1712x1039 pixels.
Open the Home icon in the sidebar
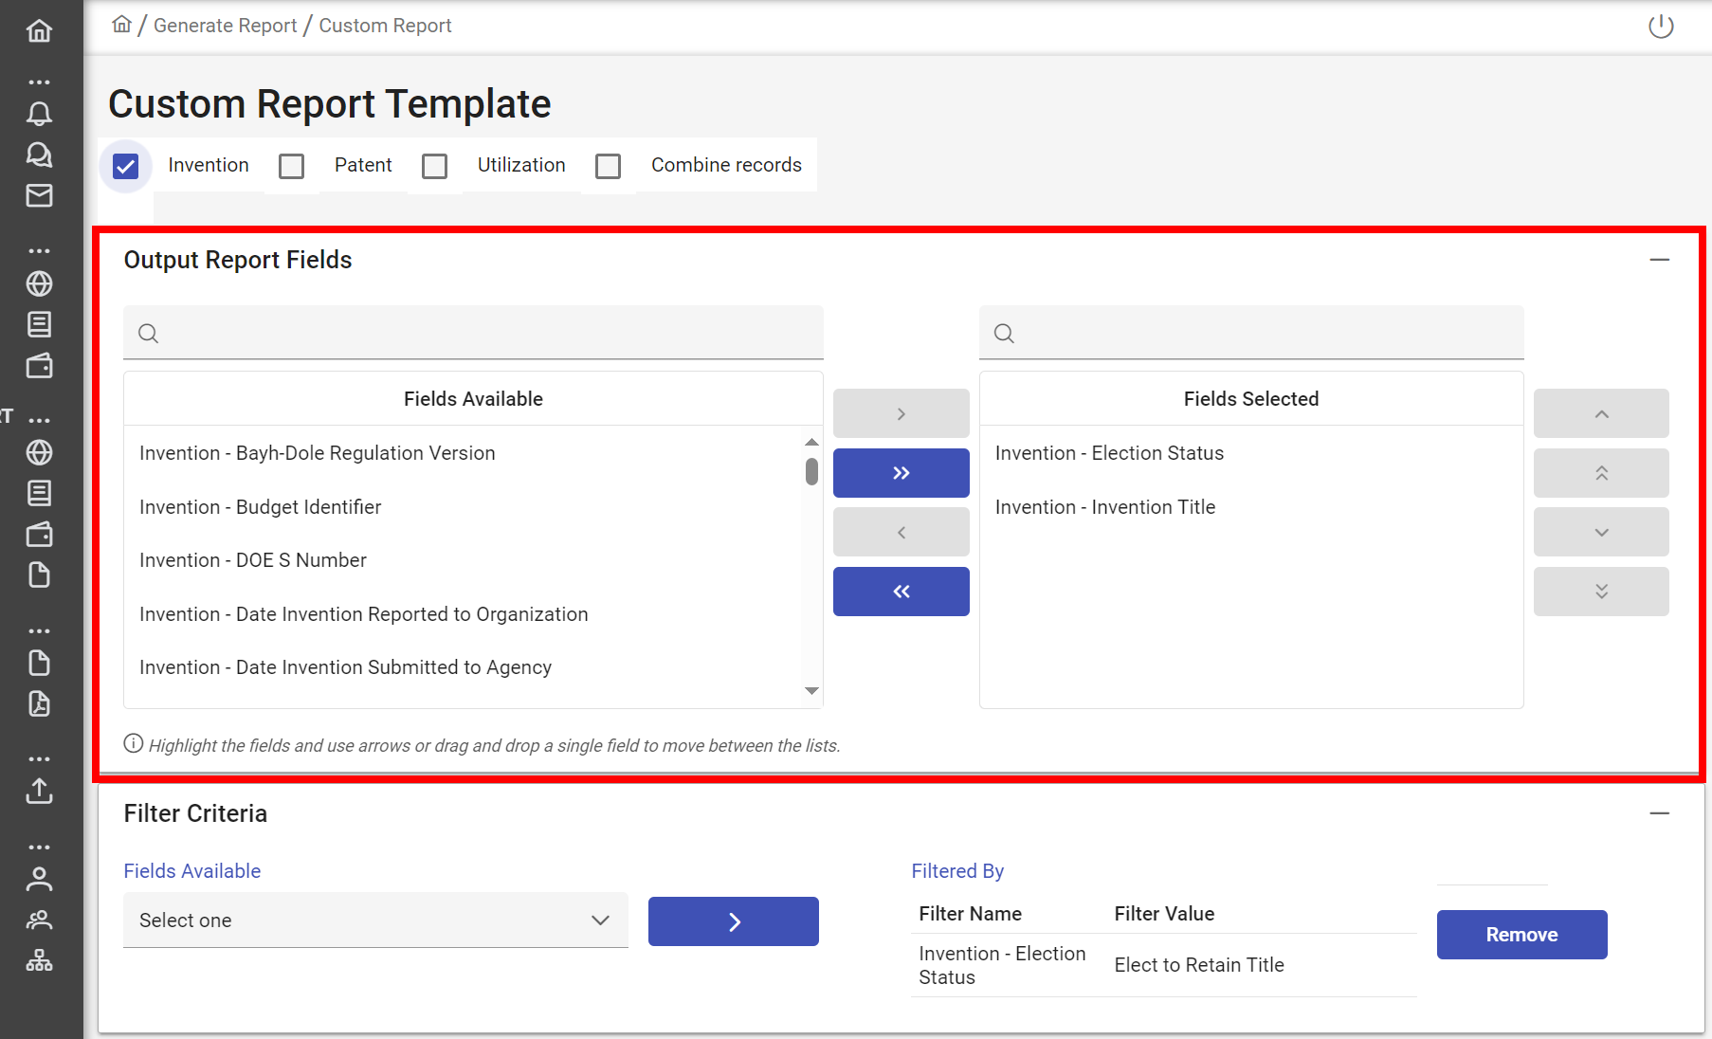(39, 29)
